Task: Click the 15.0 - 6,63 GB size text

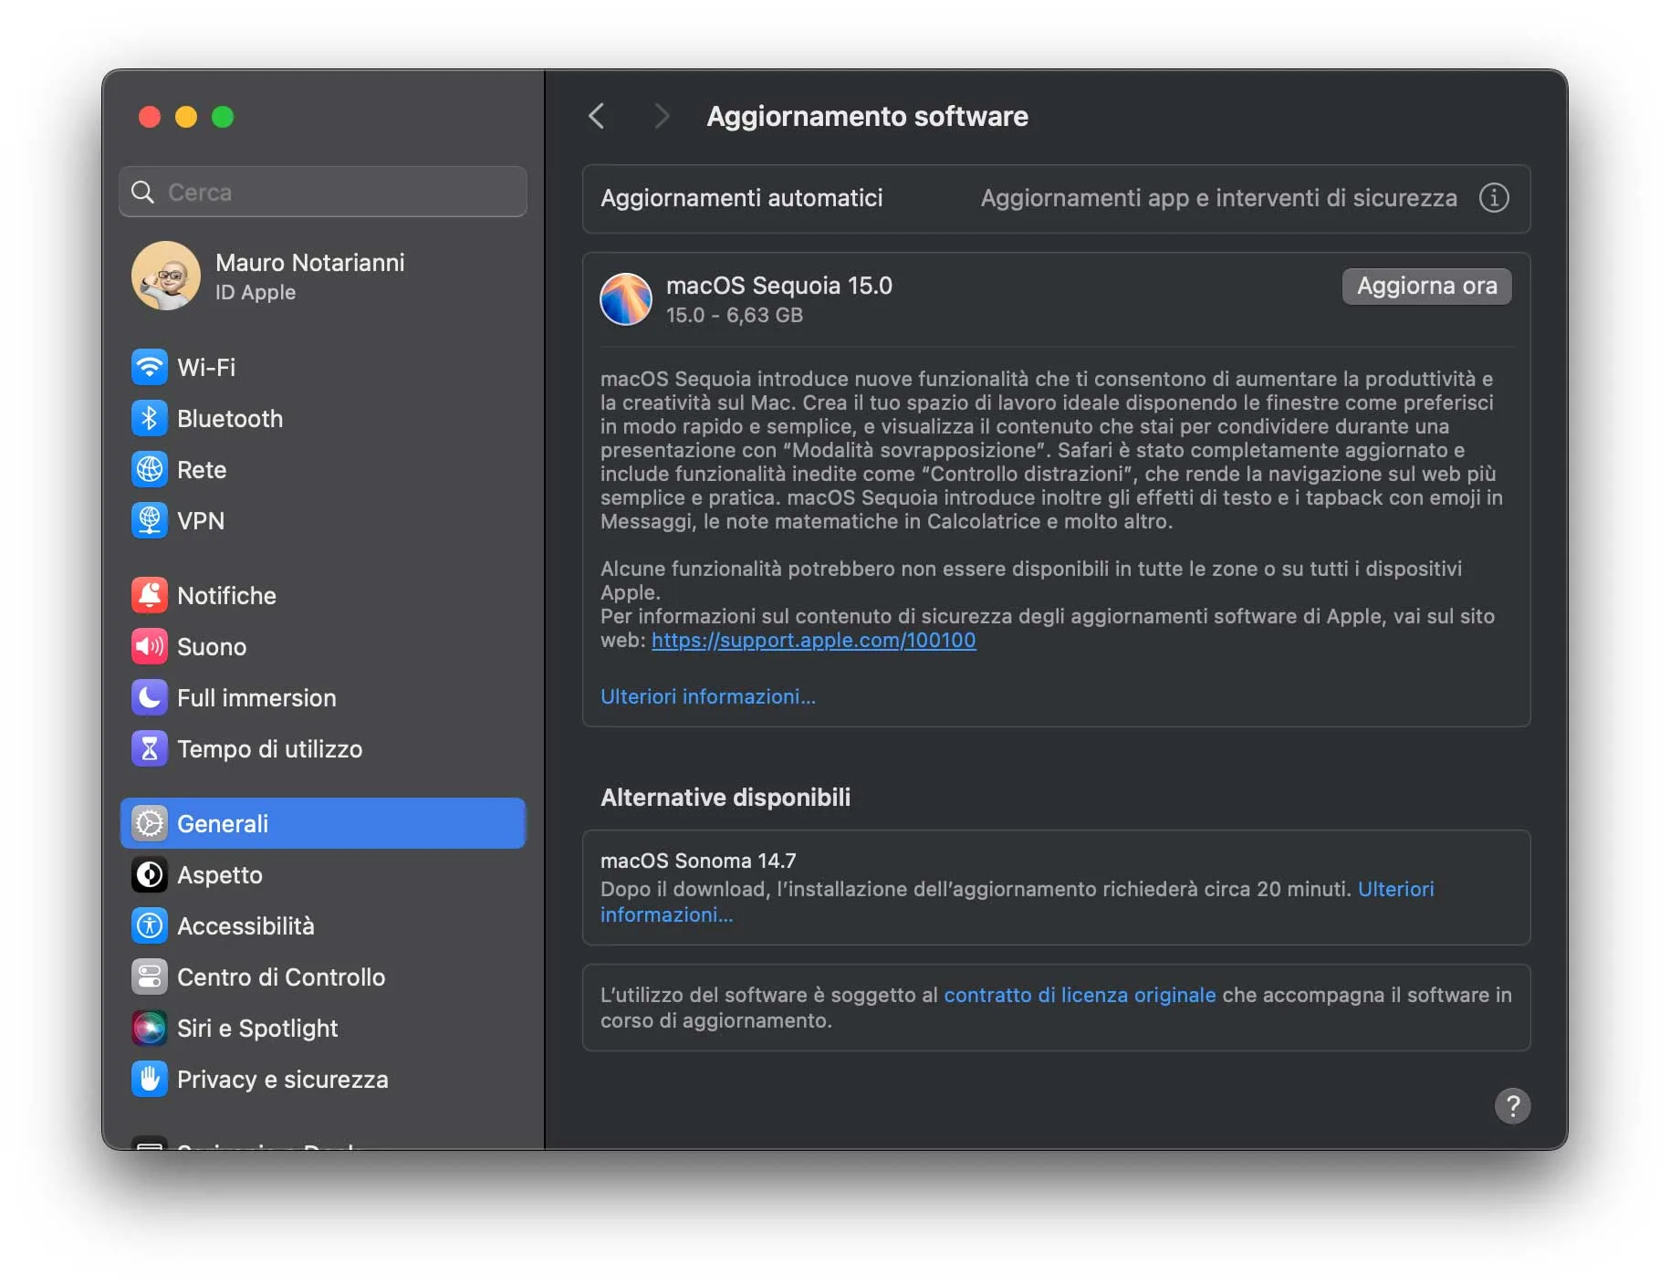Action: tap(735, 315)
